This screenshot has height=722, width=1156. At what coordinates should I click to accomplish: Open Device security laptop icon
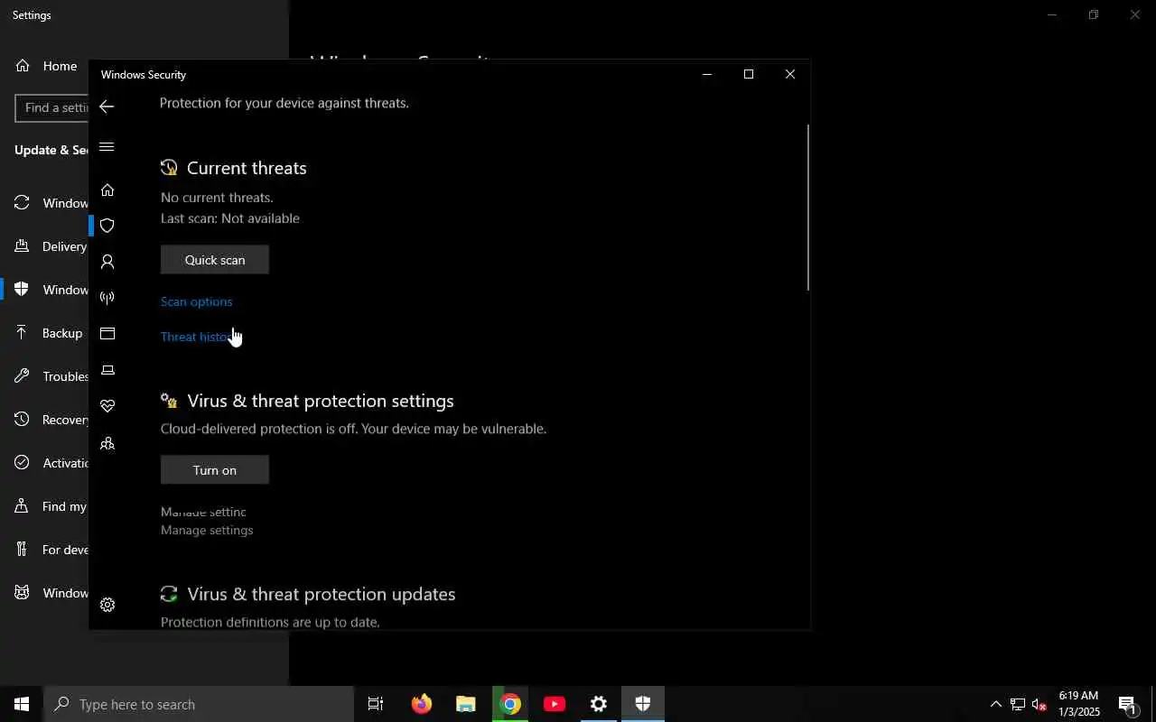pos(107,370)
